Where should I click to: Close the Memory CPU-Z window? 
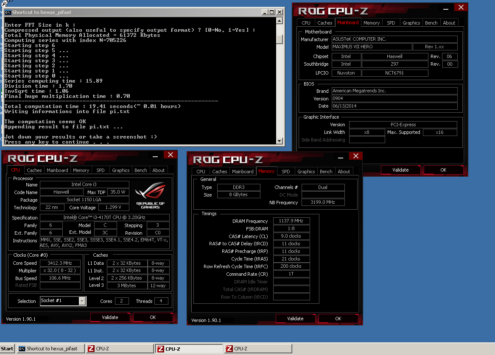[356, 156]
